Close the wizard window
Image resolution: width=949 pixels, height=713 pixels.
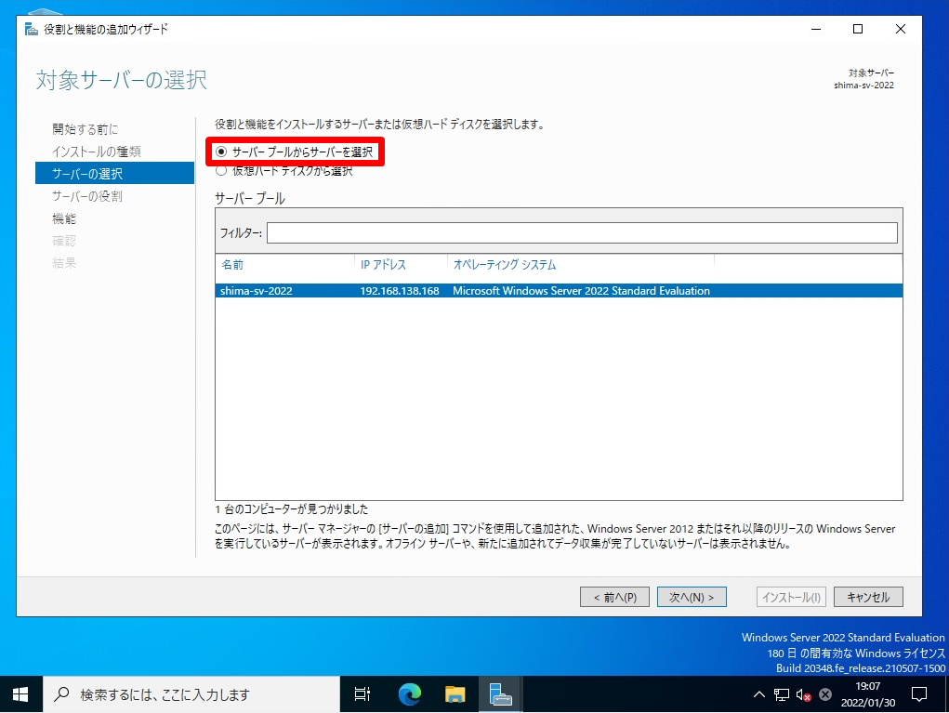[901, 29]
